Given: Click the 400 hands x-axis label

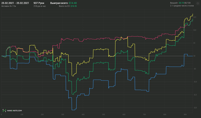Looking at the screenshot, I should pyautogui.click(x=83, y=115).
